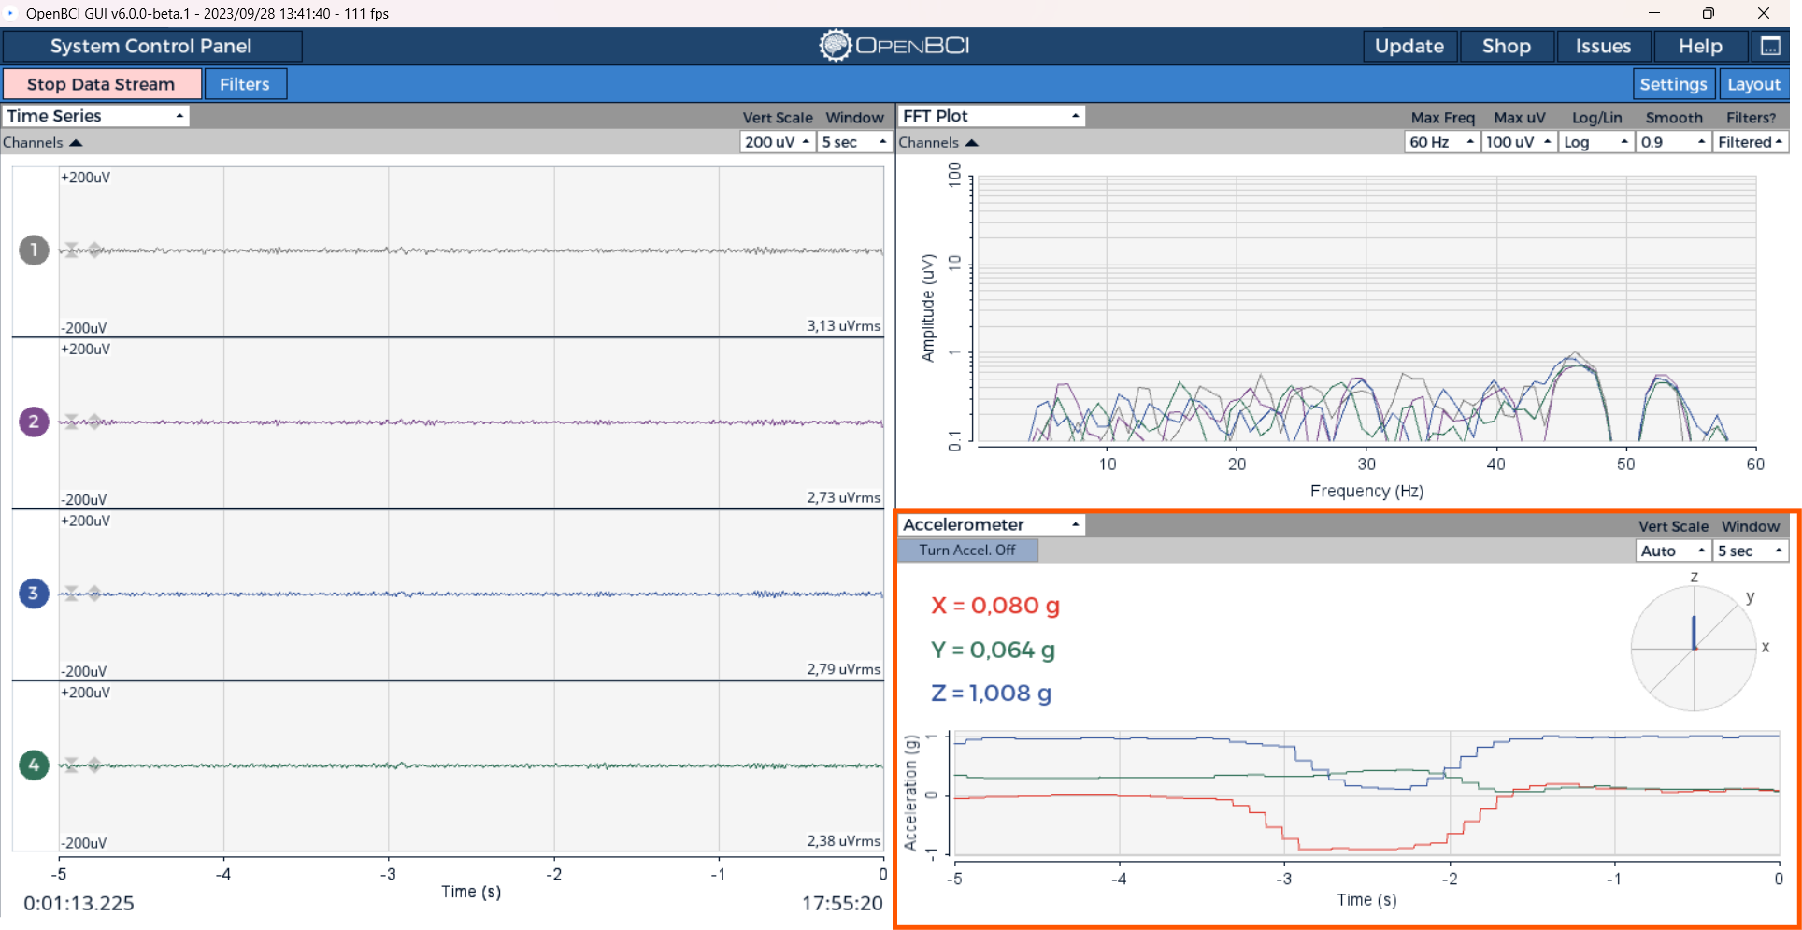The height and width of the screenshot is (930, 1802).
Task: Click the elapsed time 0:01:13.225
Action: click(79, 904)
